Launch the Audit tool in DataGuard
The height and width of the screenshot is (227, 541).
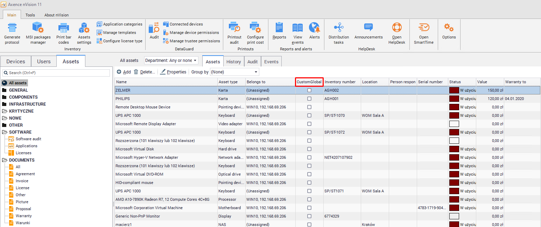coord(154,28)
